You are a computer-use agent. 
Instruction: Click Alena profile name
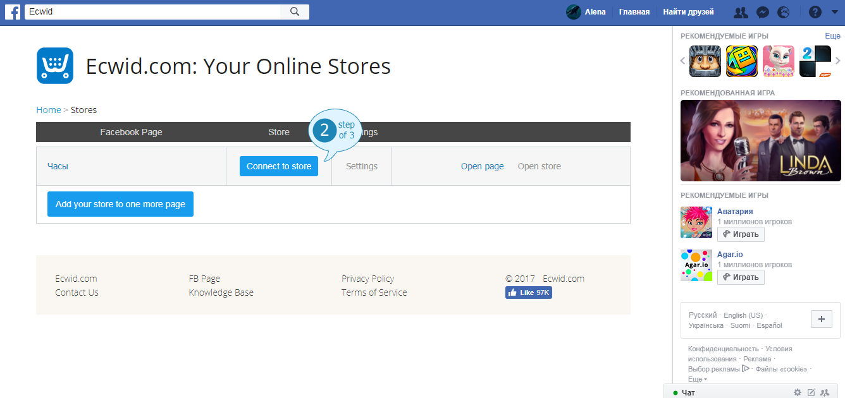pos(595,12)
